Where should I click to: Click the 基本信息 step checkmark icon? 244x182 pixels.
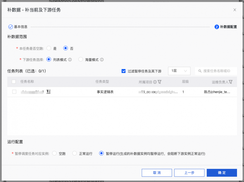(x=10, y=27)
